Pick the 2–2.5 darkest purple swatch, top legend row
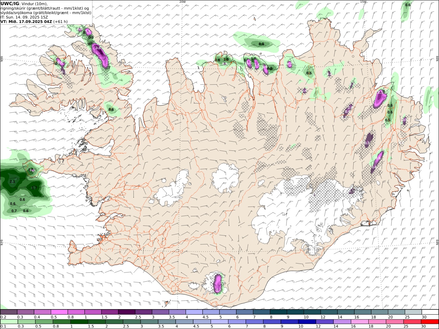 (127, 312)
